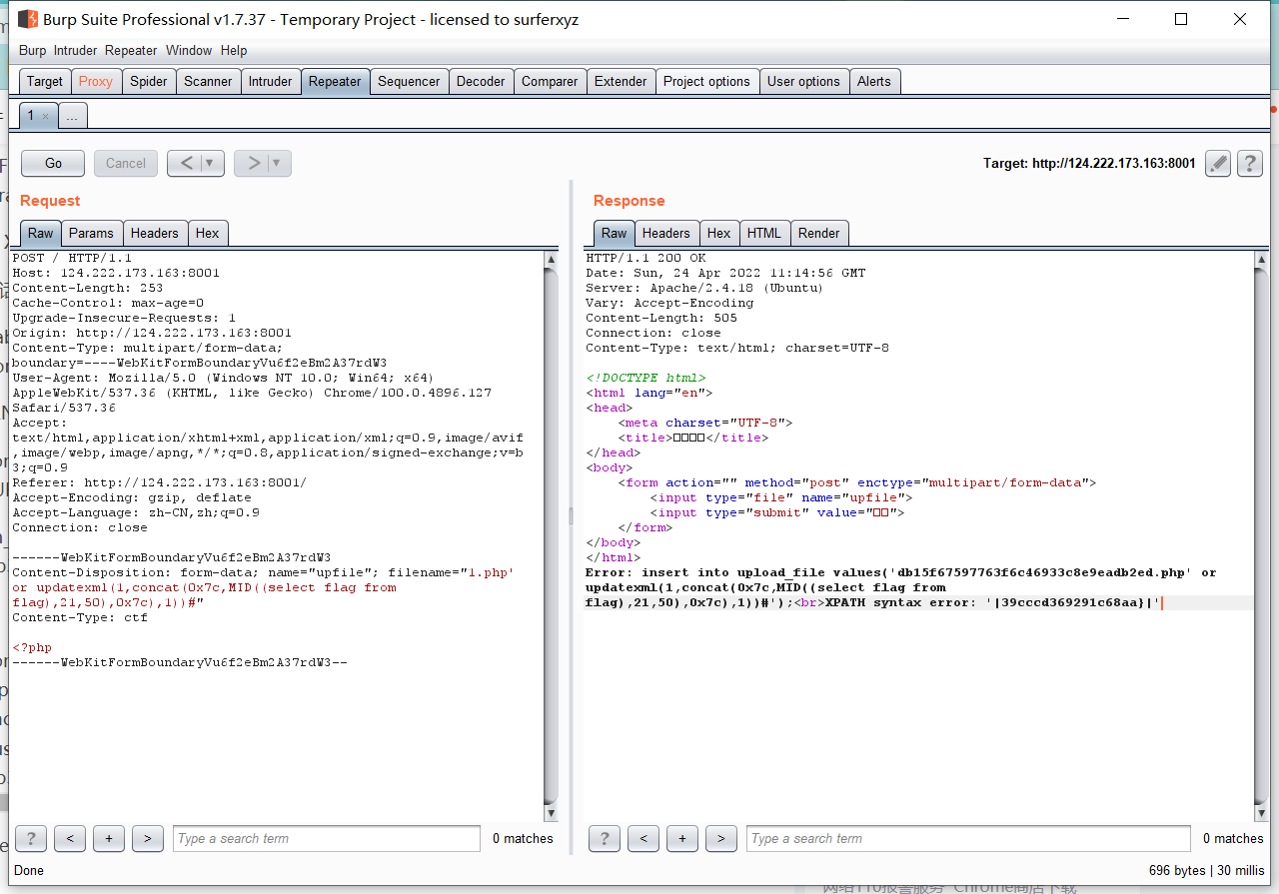The width and height of the screenshot is (1279, 894).
Task: Click the back arrow history button
Action: (187, 163)
